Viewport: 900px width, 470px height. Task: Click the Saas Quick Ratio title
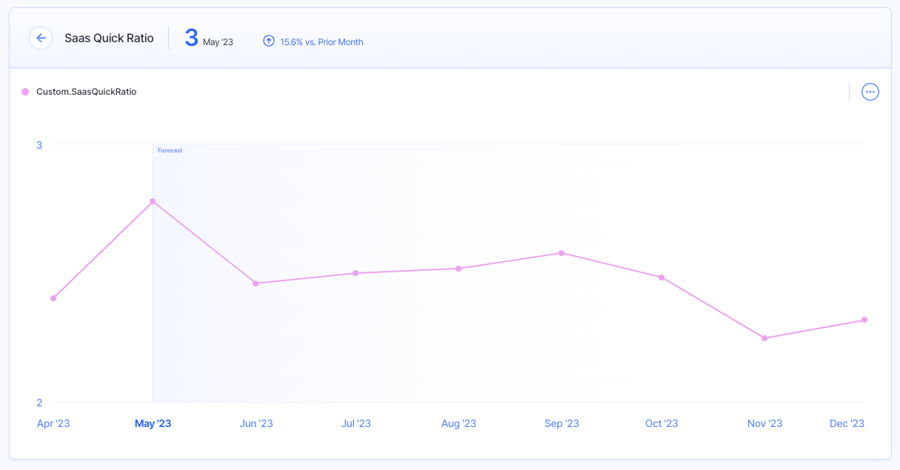[x=109, y=38]
